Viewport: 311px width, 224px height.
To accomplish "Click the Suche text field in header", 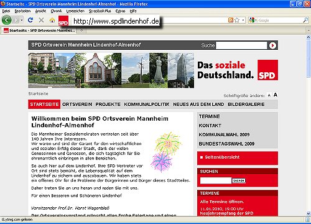I will 241,45.
